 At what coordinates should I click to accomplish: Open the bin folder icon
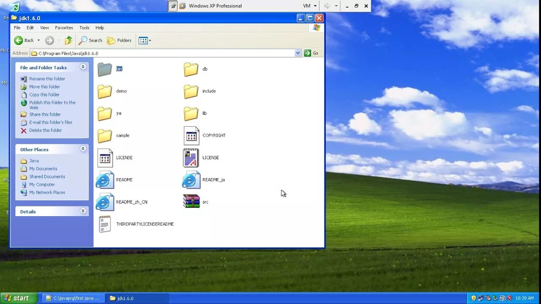click(x=104, y=69)
